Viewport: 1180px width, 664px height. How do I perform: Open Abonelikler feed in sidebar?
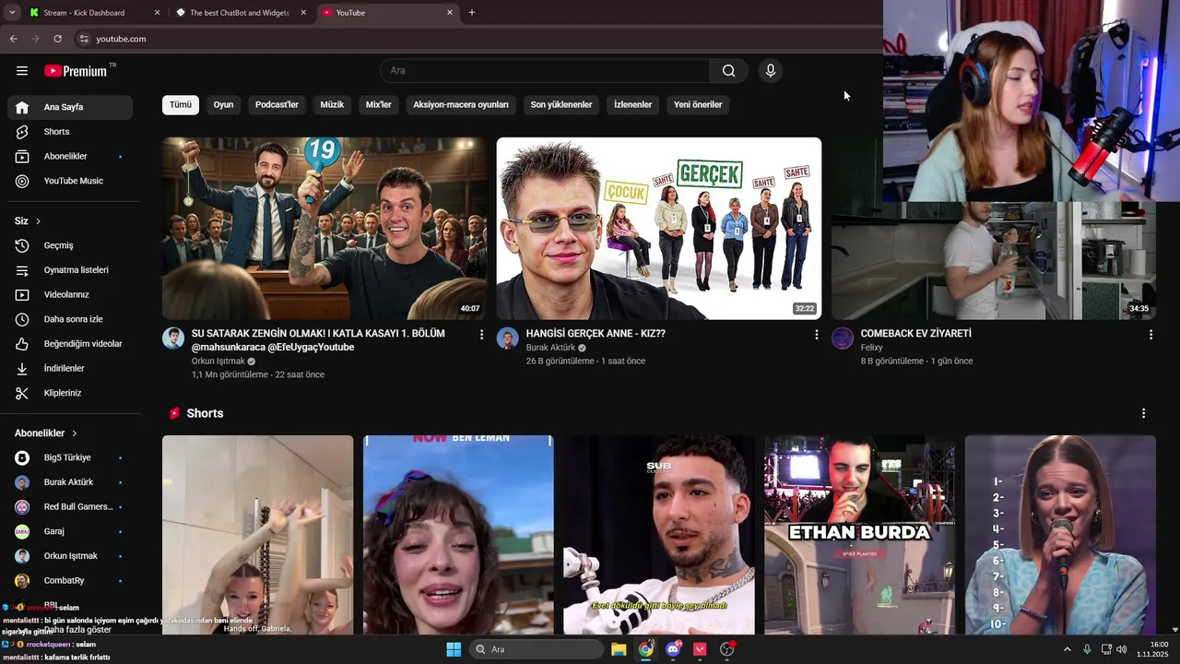click(70, 156)
